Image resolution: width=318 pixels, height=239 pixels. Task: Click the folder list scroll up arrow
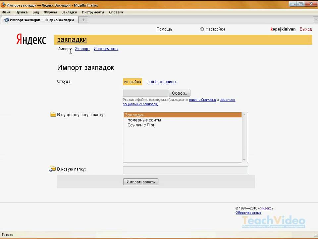(x=244, y=115)
